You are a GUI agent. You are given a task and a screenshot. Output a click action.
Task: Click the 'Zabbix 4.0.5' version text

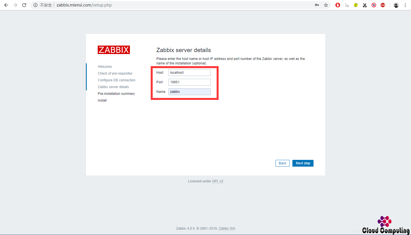[186, 229]
